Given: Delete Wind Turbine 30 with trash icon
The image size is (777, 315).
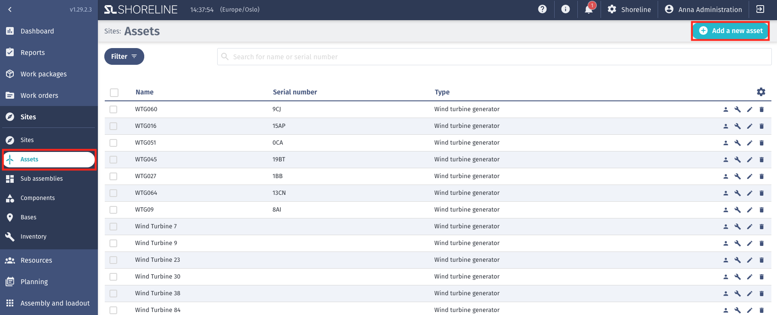Looking at the screenshot, I should (762, 277).
